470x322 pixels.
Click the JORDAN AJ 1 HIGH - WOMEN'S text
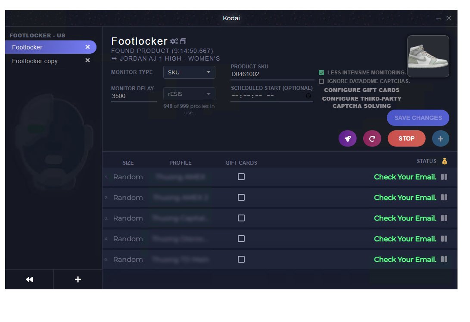click(x=170, y=58)
